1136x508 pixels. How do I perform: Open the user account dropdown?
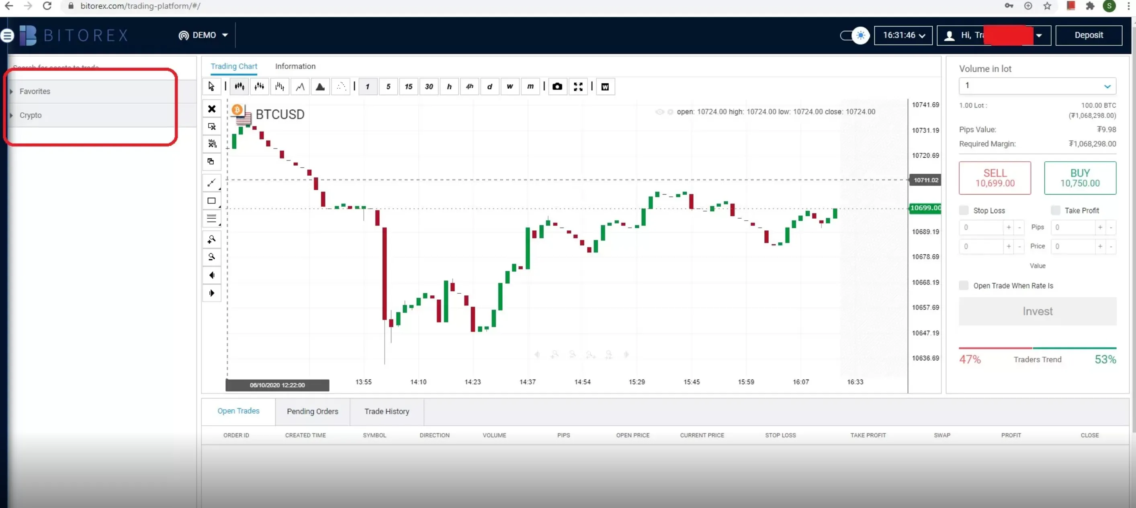(x=994, y=35)
